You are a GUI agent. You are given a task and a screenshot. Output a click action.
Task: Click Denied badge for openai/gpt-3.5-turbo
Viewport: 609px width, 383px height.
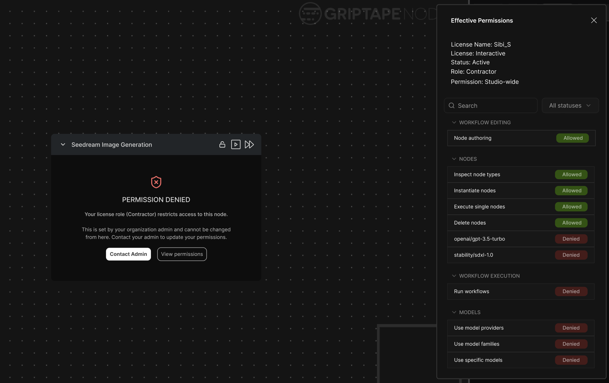tap(571, 239)
